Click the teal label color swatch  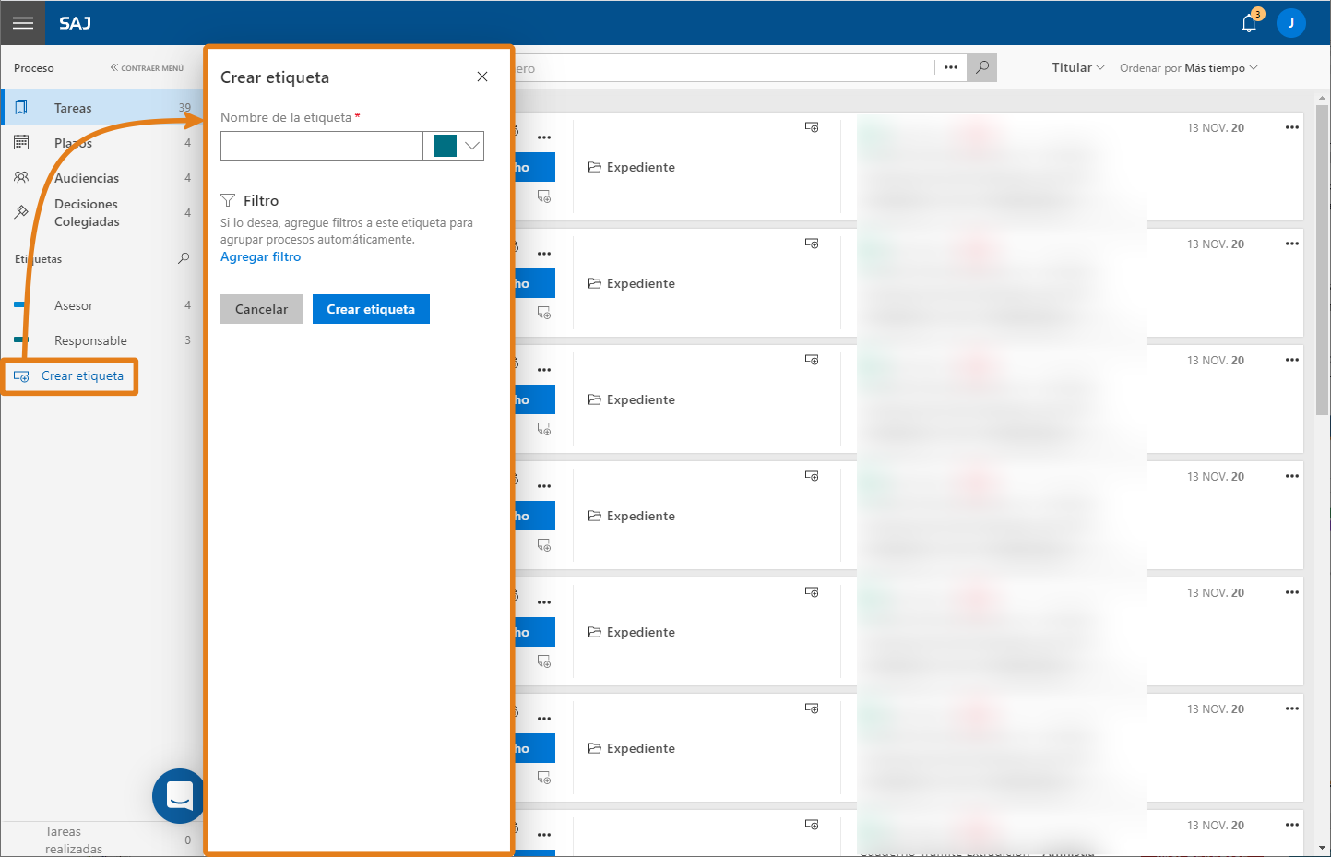pos(446,146)
